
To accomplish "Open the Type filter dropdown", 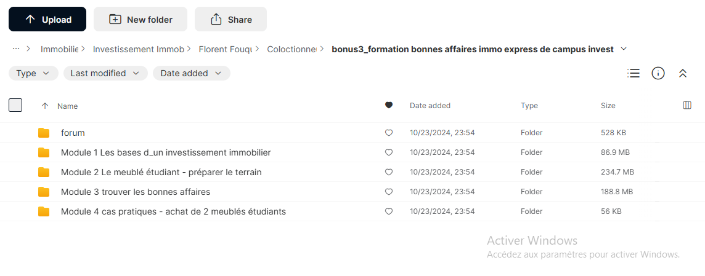I will 33,73.
